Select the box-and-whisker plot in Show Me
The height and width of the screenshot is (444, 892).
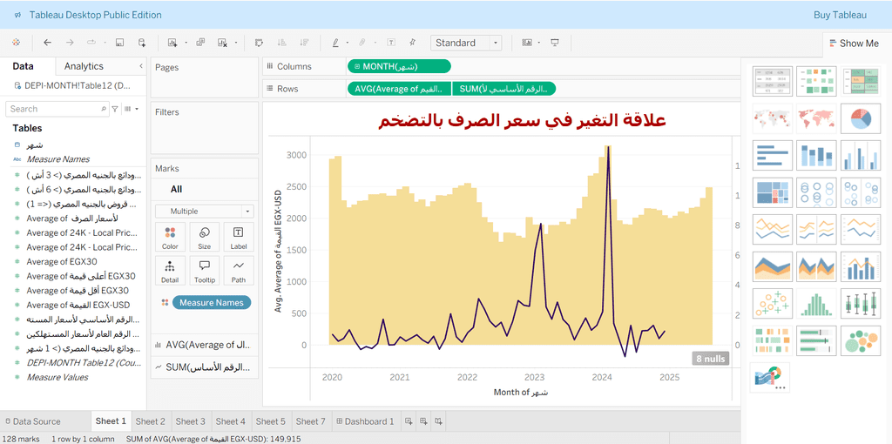860,303
